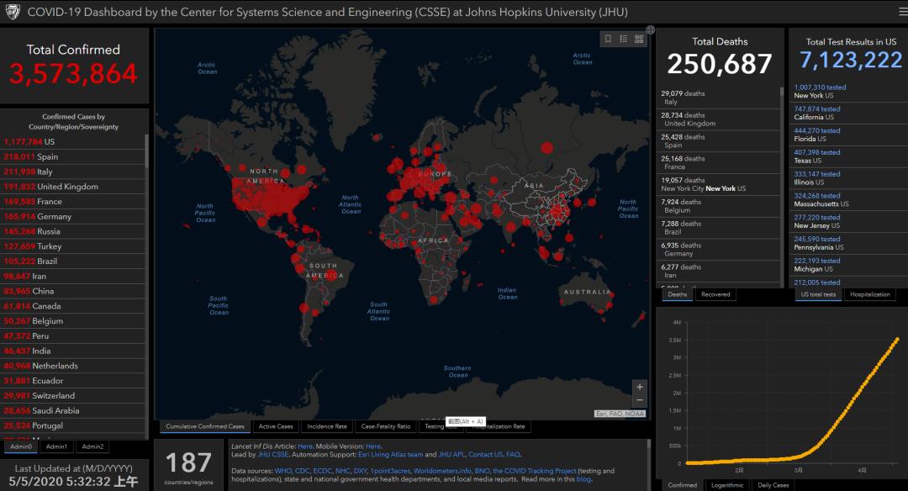Select the Admin1 list level
The width and height of the screenshot is (908, 491).
click(x=56, y=446)
